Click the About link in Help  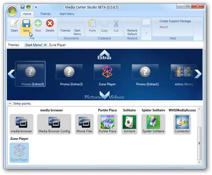[x=164, y=27]
